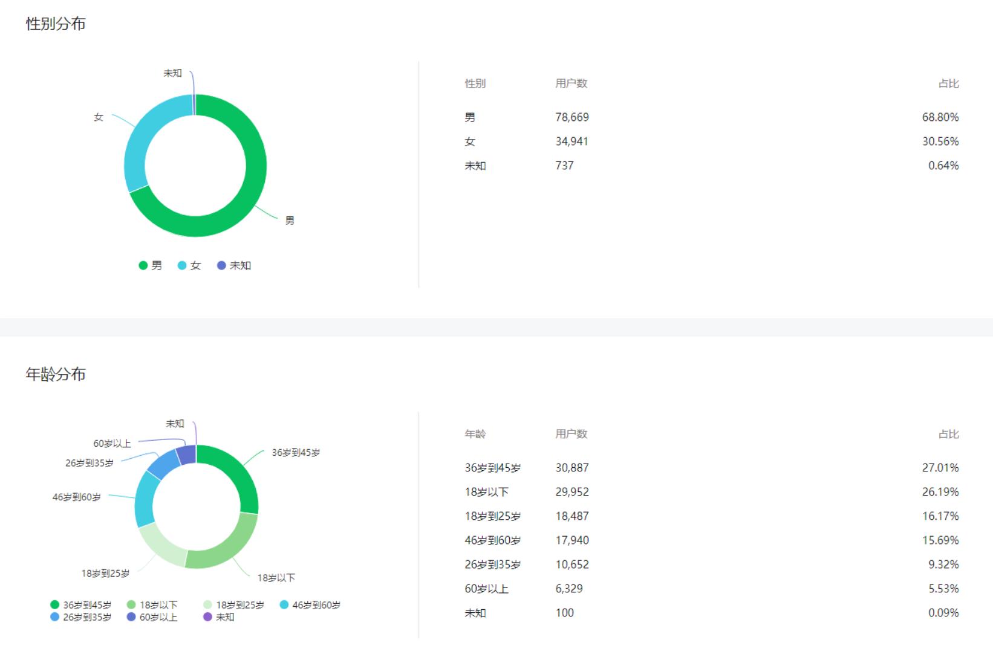The width and height of the screenshot is (993, 660).
Task: Click the 0.09% percentage value
Action: (943, 613)
